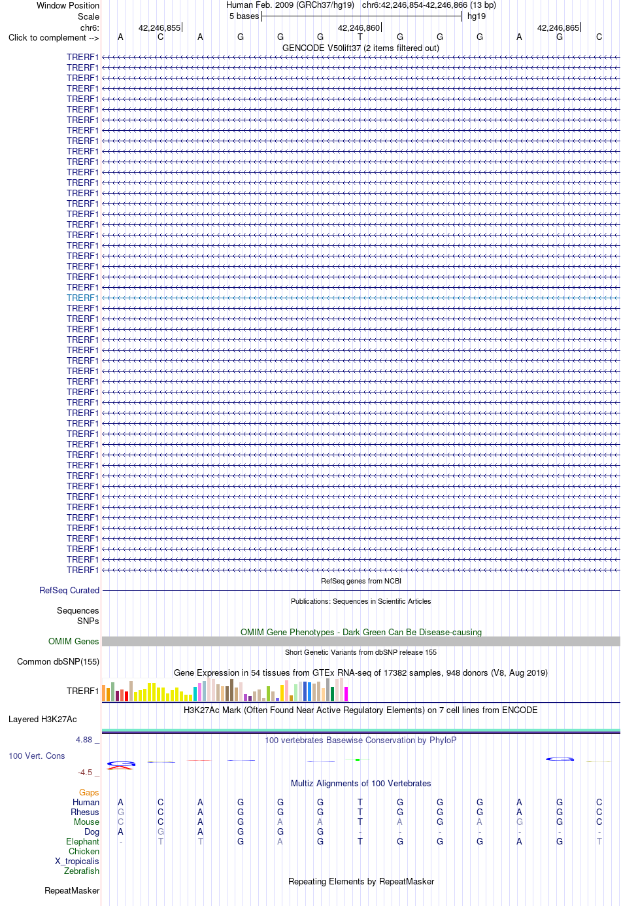Click the Sequences track label
Image resolution: width=621 pixels, height=906 pixels.
point(78,610)
